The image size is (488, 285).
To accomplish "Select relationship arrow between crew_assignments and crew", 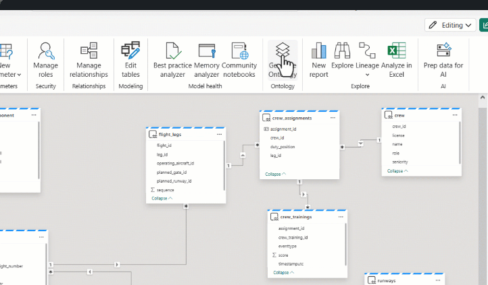I will (360, 144).
